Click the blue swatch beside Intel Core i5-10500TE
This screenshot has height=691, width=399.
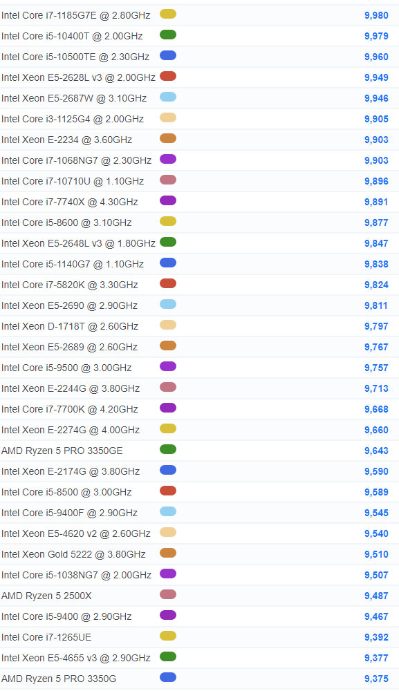[x=168, y=55]
